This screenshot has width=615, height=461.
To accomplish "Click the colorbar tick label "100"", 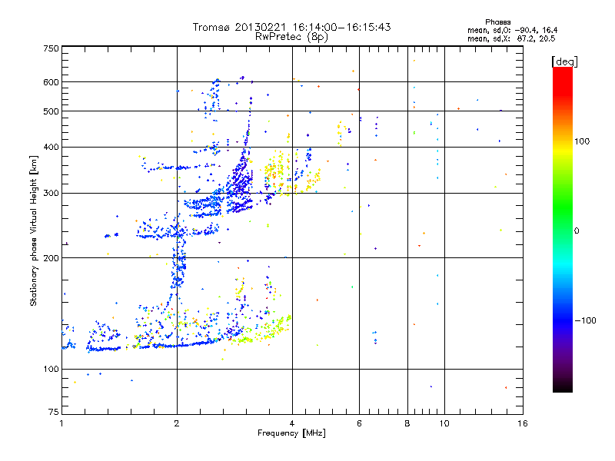I will (582, 141).
